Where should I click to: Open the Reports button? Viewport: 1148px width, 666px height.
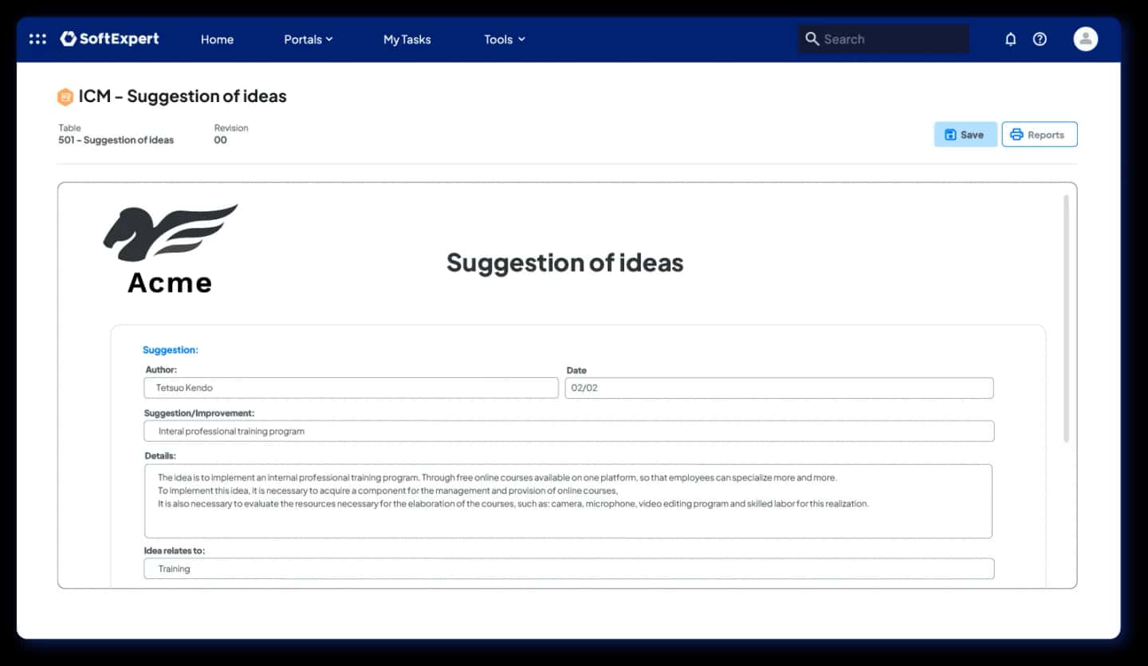tap(1040, 135)
